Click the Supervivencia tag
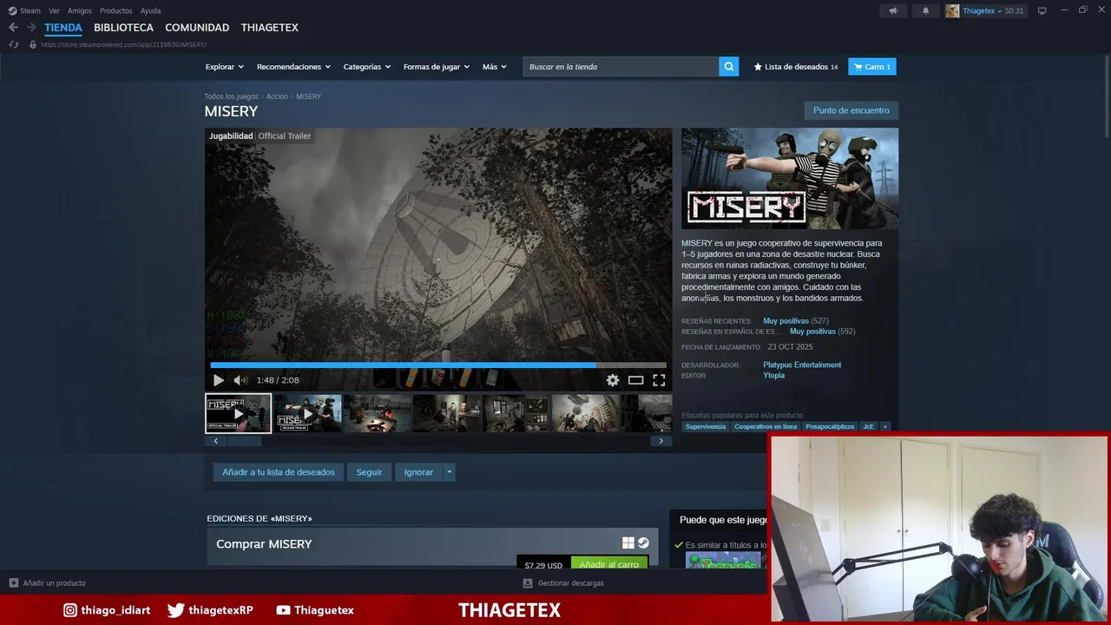This screenshot has width=1111, height=625. click(x=705, y=427)
